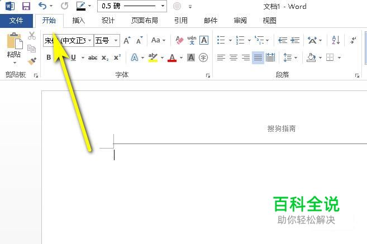Click Clear Formatting eraser icon
367x244 pixels.
[179, 40]
